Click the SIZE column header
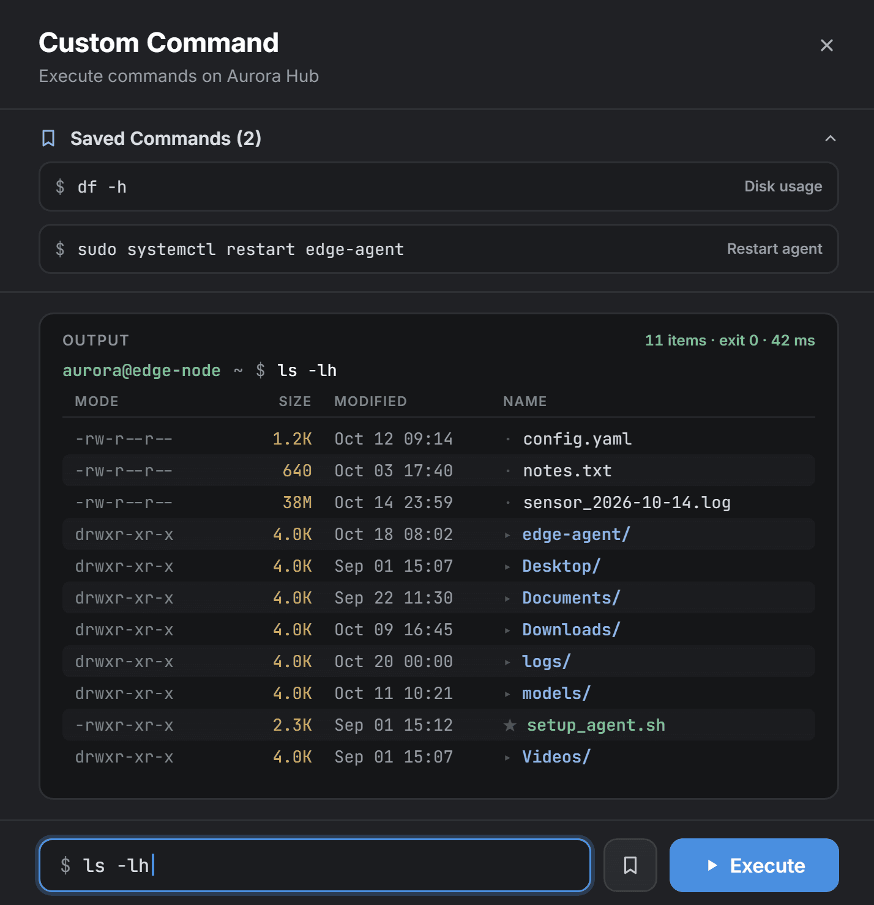The height and width of the screenshot is (905, 874). coord(295,401)
